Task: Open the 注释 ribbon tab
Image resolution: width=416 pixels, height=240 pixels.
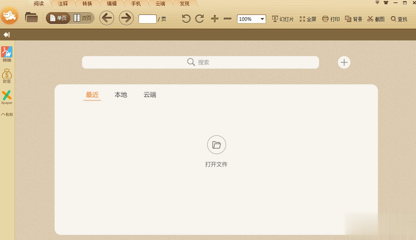Action: [x=62, y=4]
